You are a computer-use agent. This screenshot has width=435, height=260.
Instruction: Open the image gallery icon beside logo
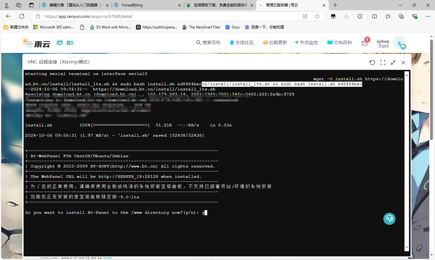pyautogui.click(x=60, y=43)
